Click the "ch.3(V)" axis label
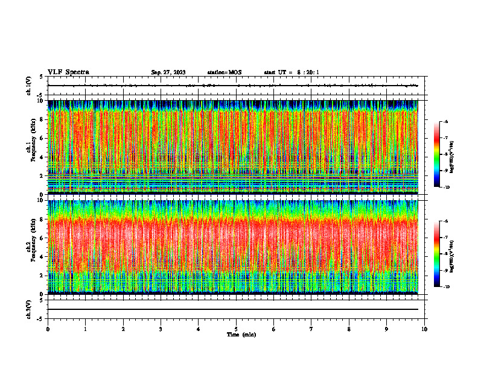This screenshot has height=369, width=478. click(x=29, y=309)
